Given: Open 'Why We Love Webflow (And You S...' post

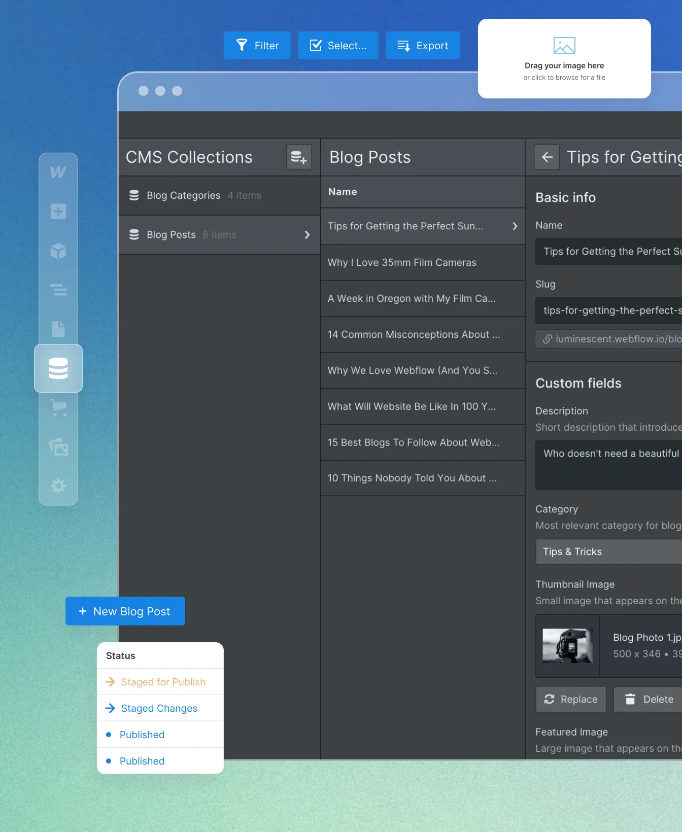Looking at the screenshot, I should pyautogui.click(x=423, y=370).
